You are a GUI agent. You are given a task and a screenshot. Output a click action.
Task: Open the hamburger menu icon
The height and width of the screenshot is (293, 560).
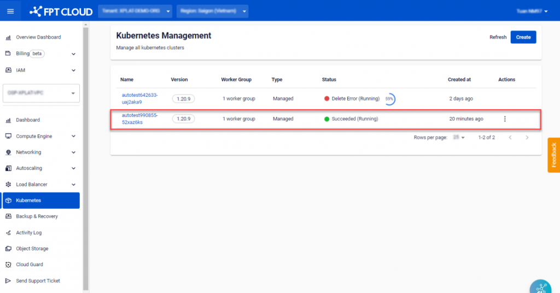(x=10, y=11)
